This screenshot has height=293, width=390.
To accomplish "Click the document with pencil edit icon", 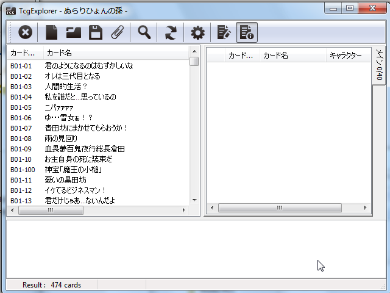I will pos(224,32).
